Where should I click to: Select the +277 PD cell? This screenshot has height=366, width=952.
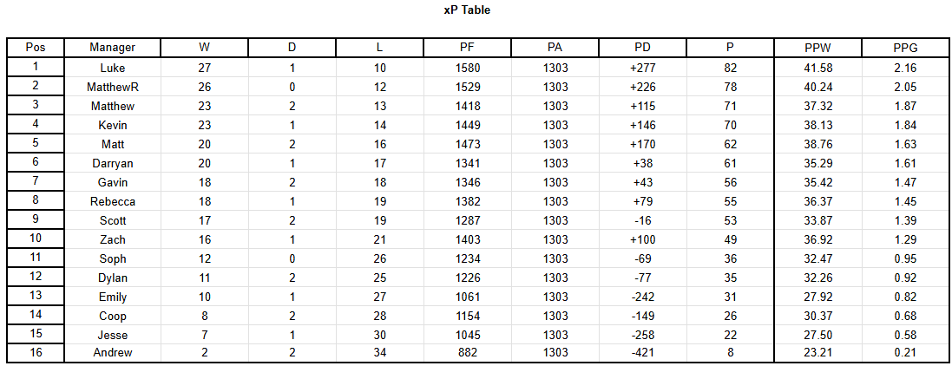pyautogui.click(x=643, y=68)
